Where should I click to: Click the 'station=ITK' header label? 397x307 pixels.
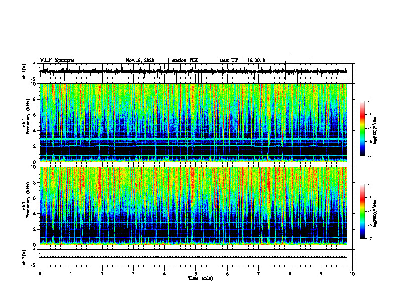185,60
